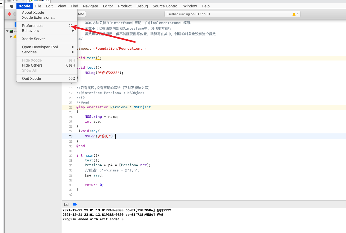Open the Editor menu

108,6
